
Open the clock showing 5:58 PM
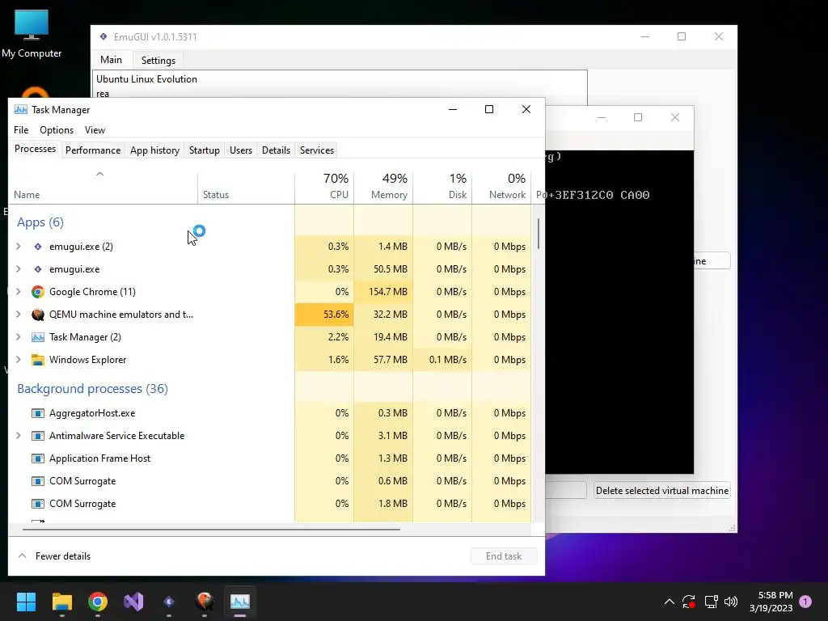coord(771,602)
